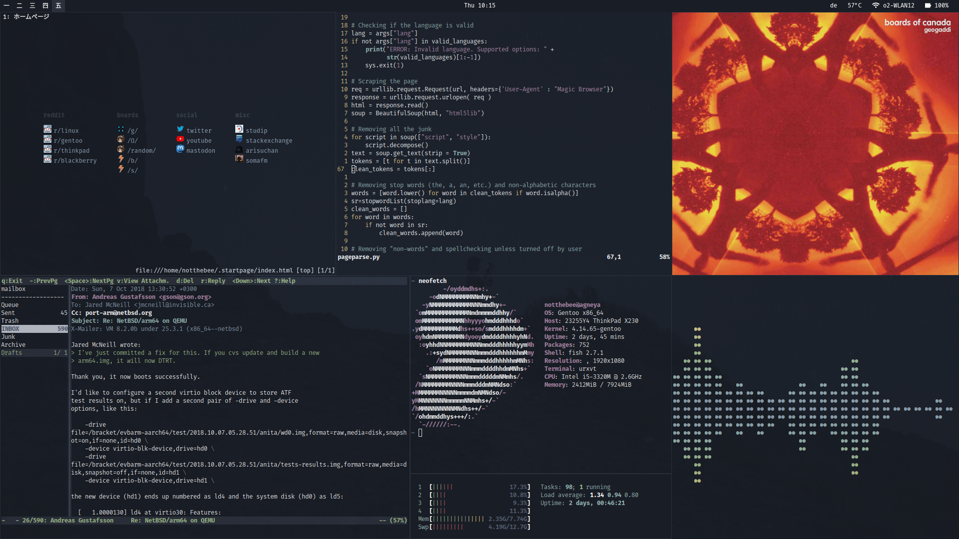
Task: Click the terminal prompt cursor below neofetch
Action: click(x=421, y=433)
